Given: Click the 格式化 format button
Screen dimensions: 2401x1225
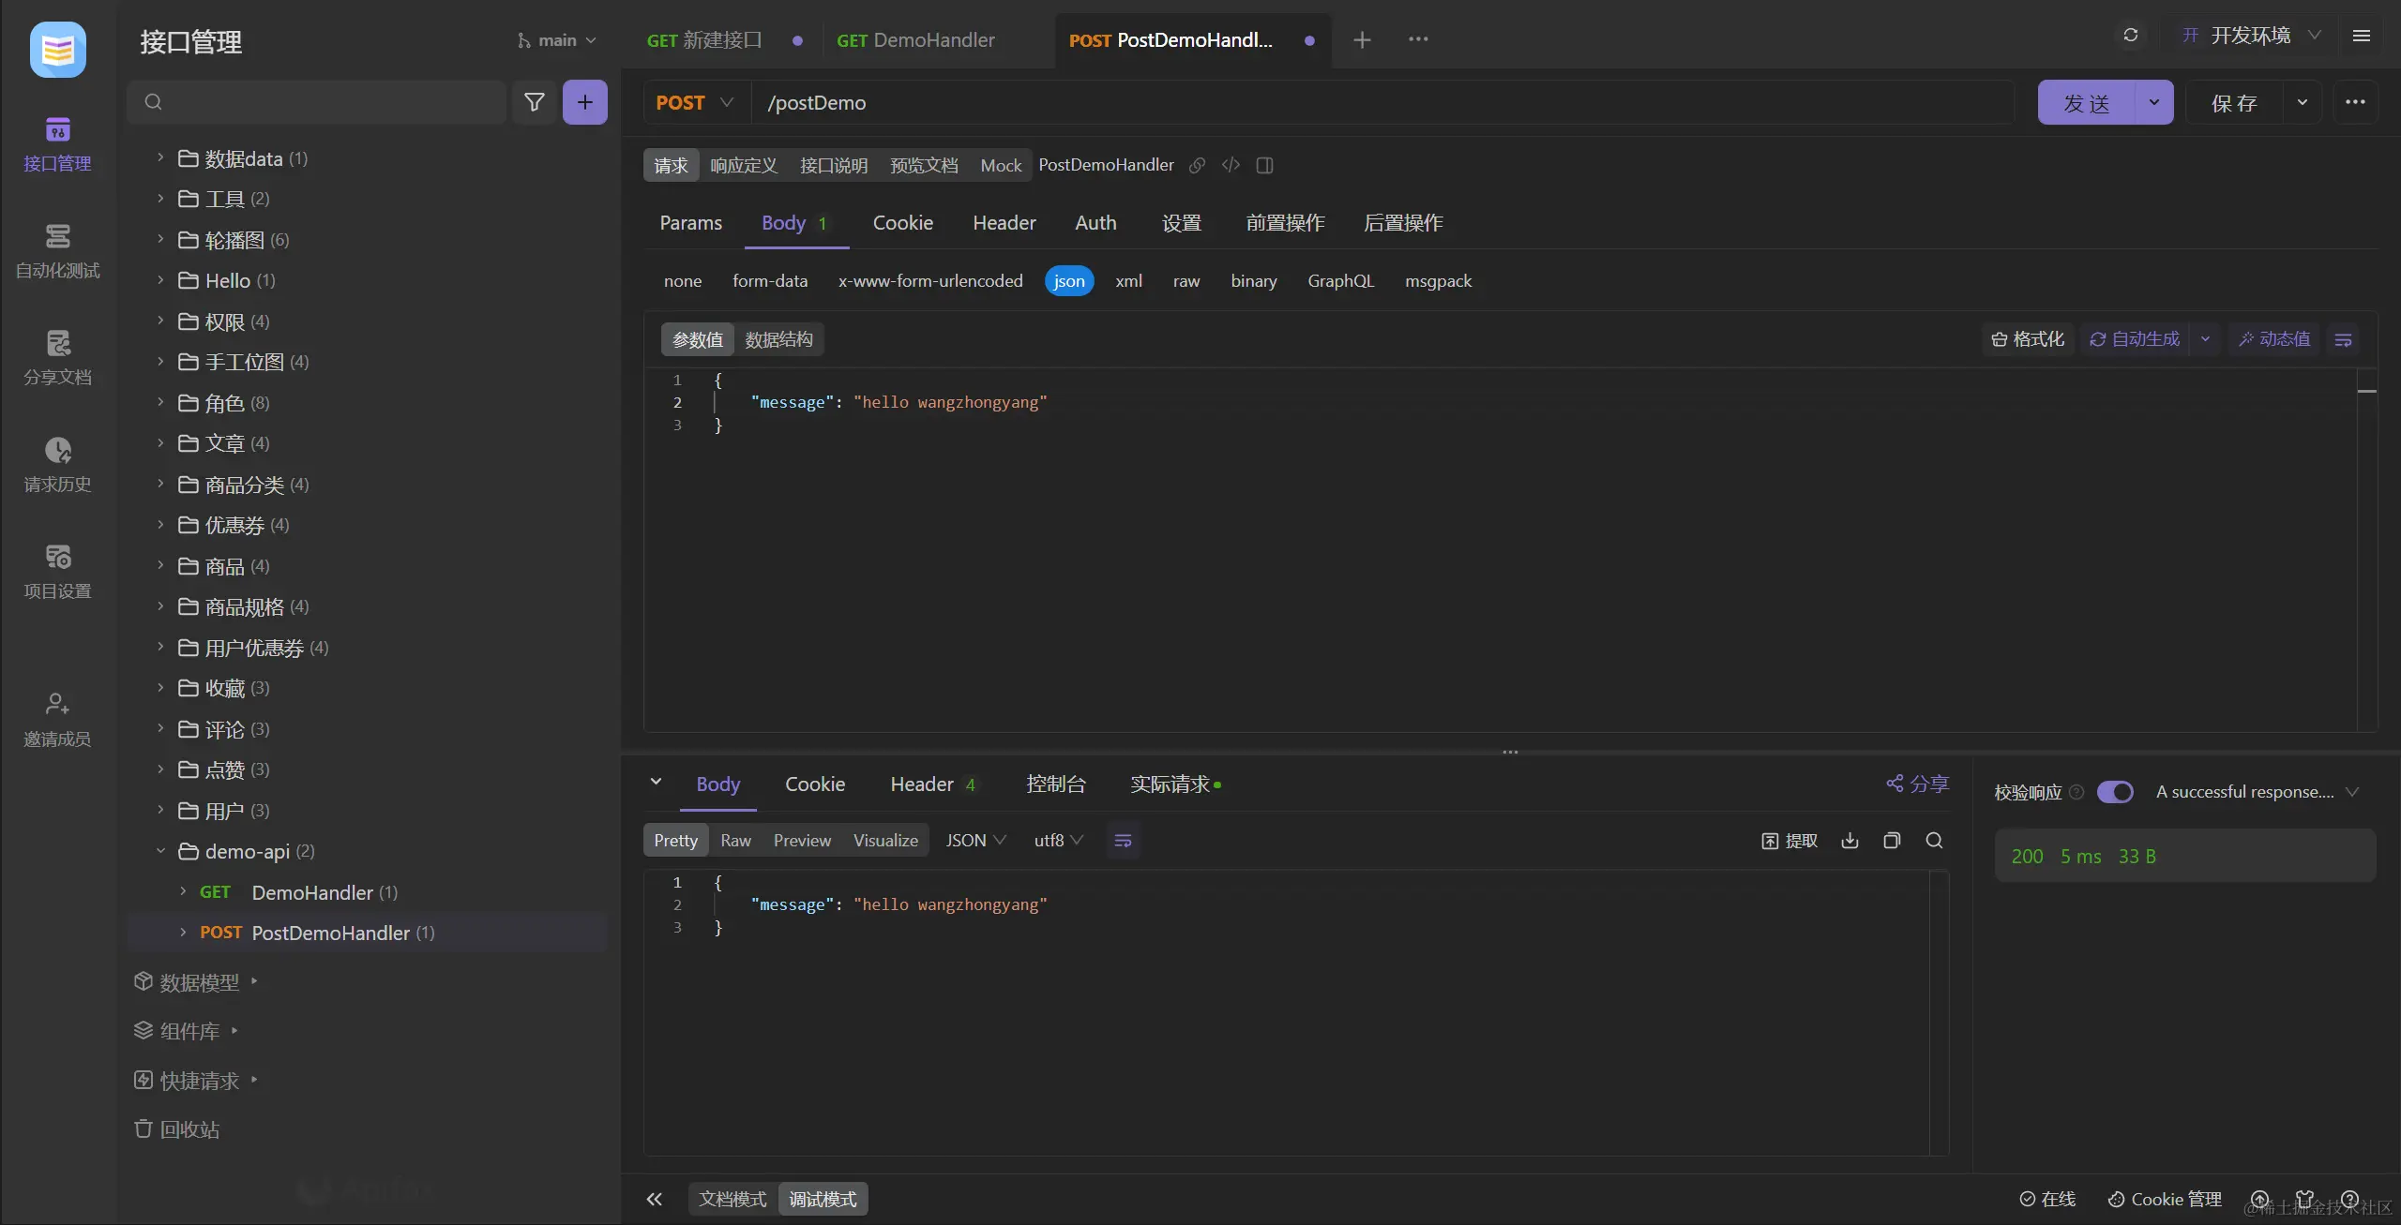Looking at the screenshot, I should [2028, 339].
